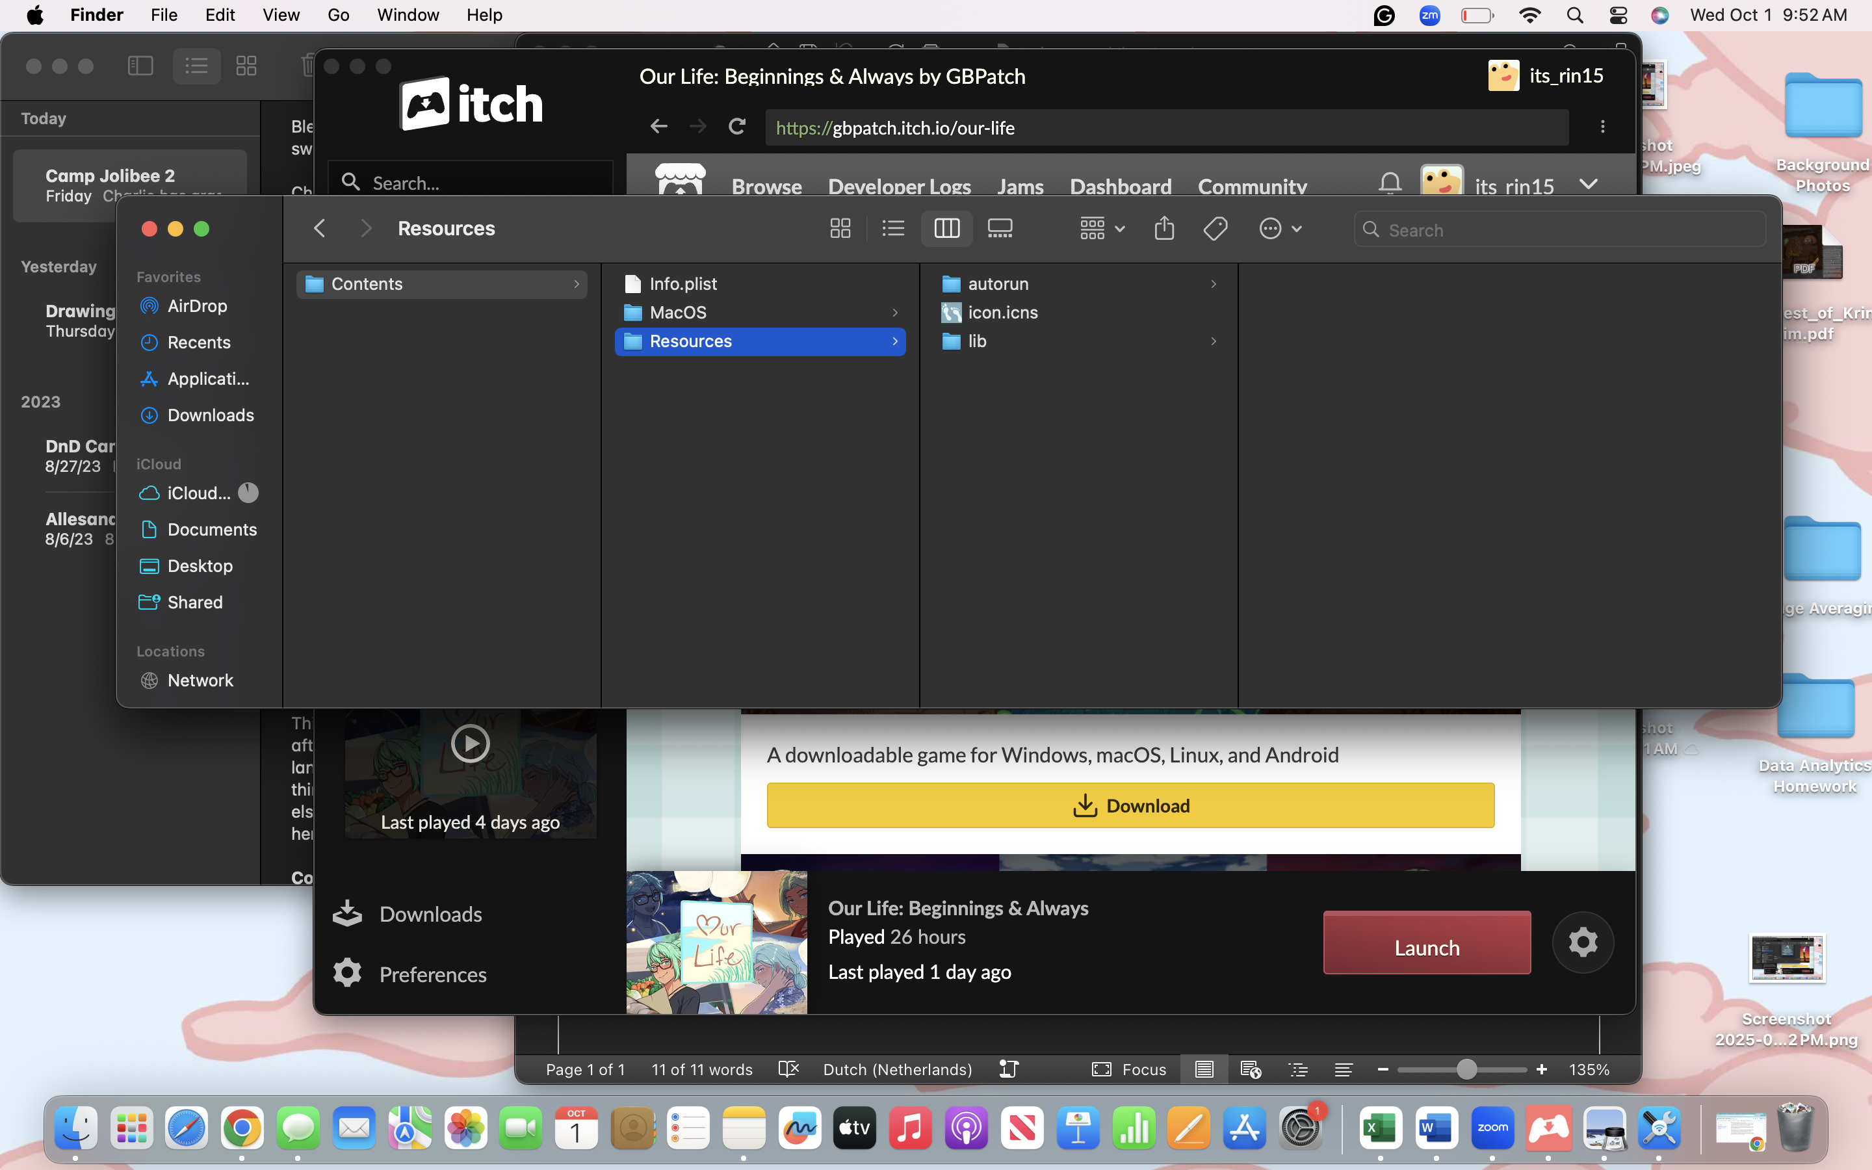Click the Edit Tags icon
Image resolution: width=1872 pixels, height=1170 pixels.
pos(1215,228)
